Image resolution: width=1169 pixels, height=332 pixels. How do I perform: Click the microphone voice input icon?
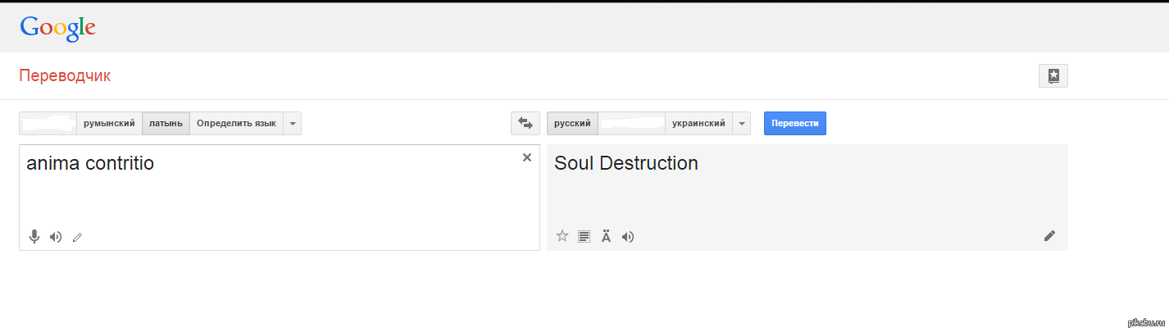pos(34,237)
